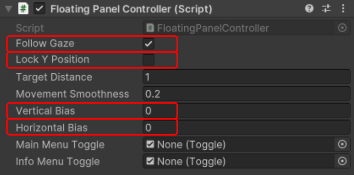Click the Floating Panel Controller (Script) title
This screenshot has width=354, height=175.
click(x=131, y=9)
